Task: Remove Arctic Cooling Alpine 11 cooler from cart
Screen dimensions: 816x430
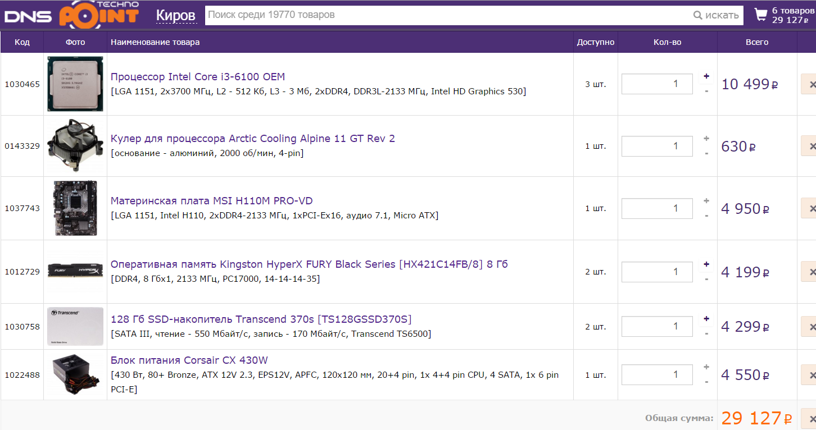Action: (809, 147)
